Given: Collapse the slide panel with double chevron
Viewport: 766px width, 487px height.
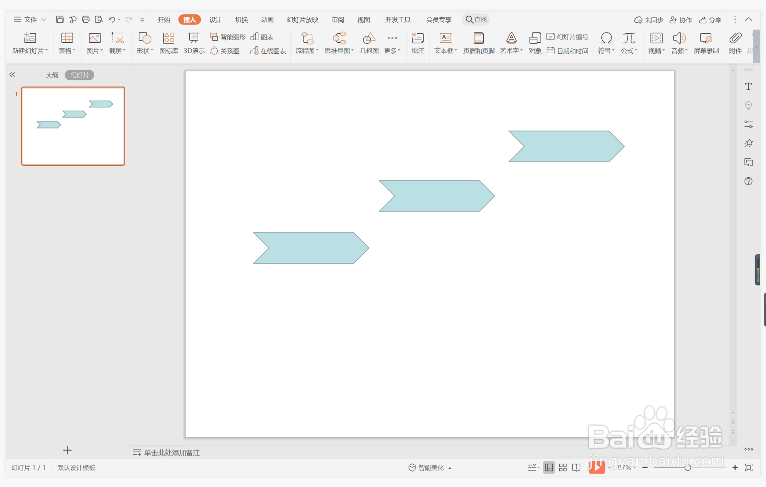Looking at the screenshot, I should [x=12, y=75].
